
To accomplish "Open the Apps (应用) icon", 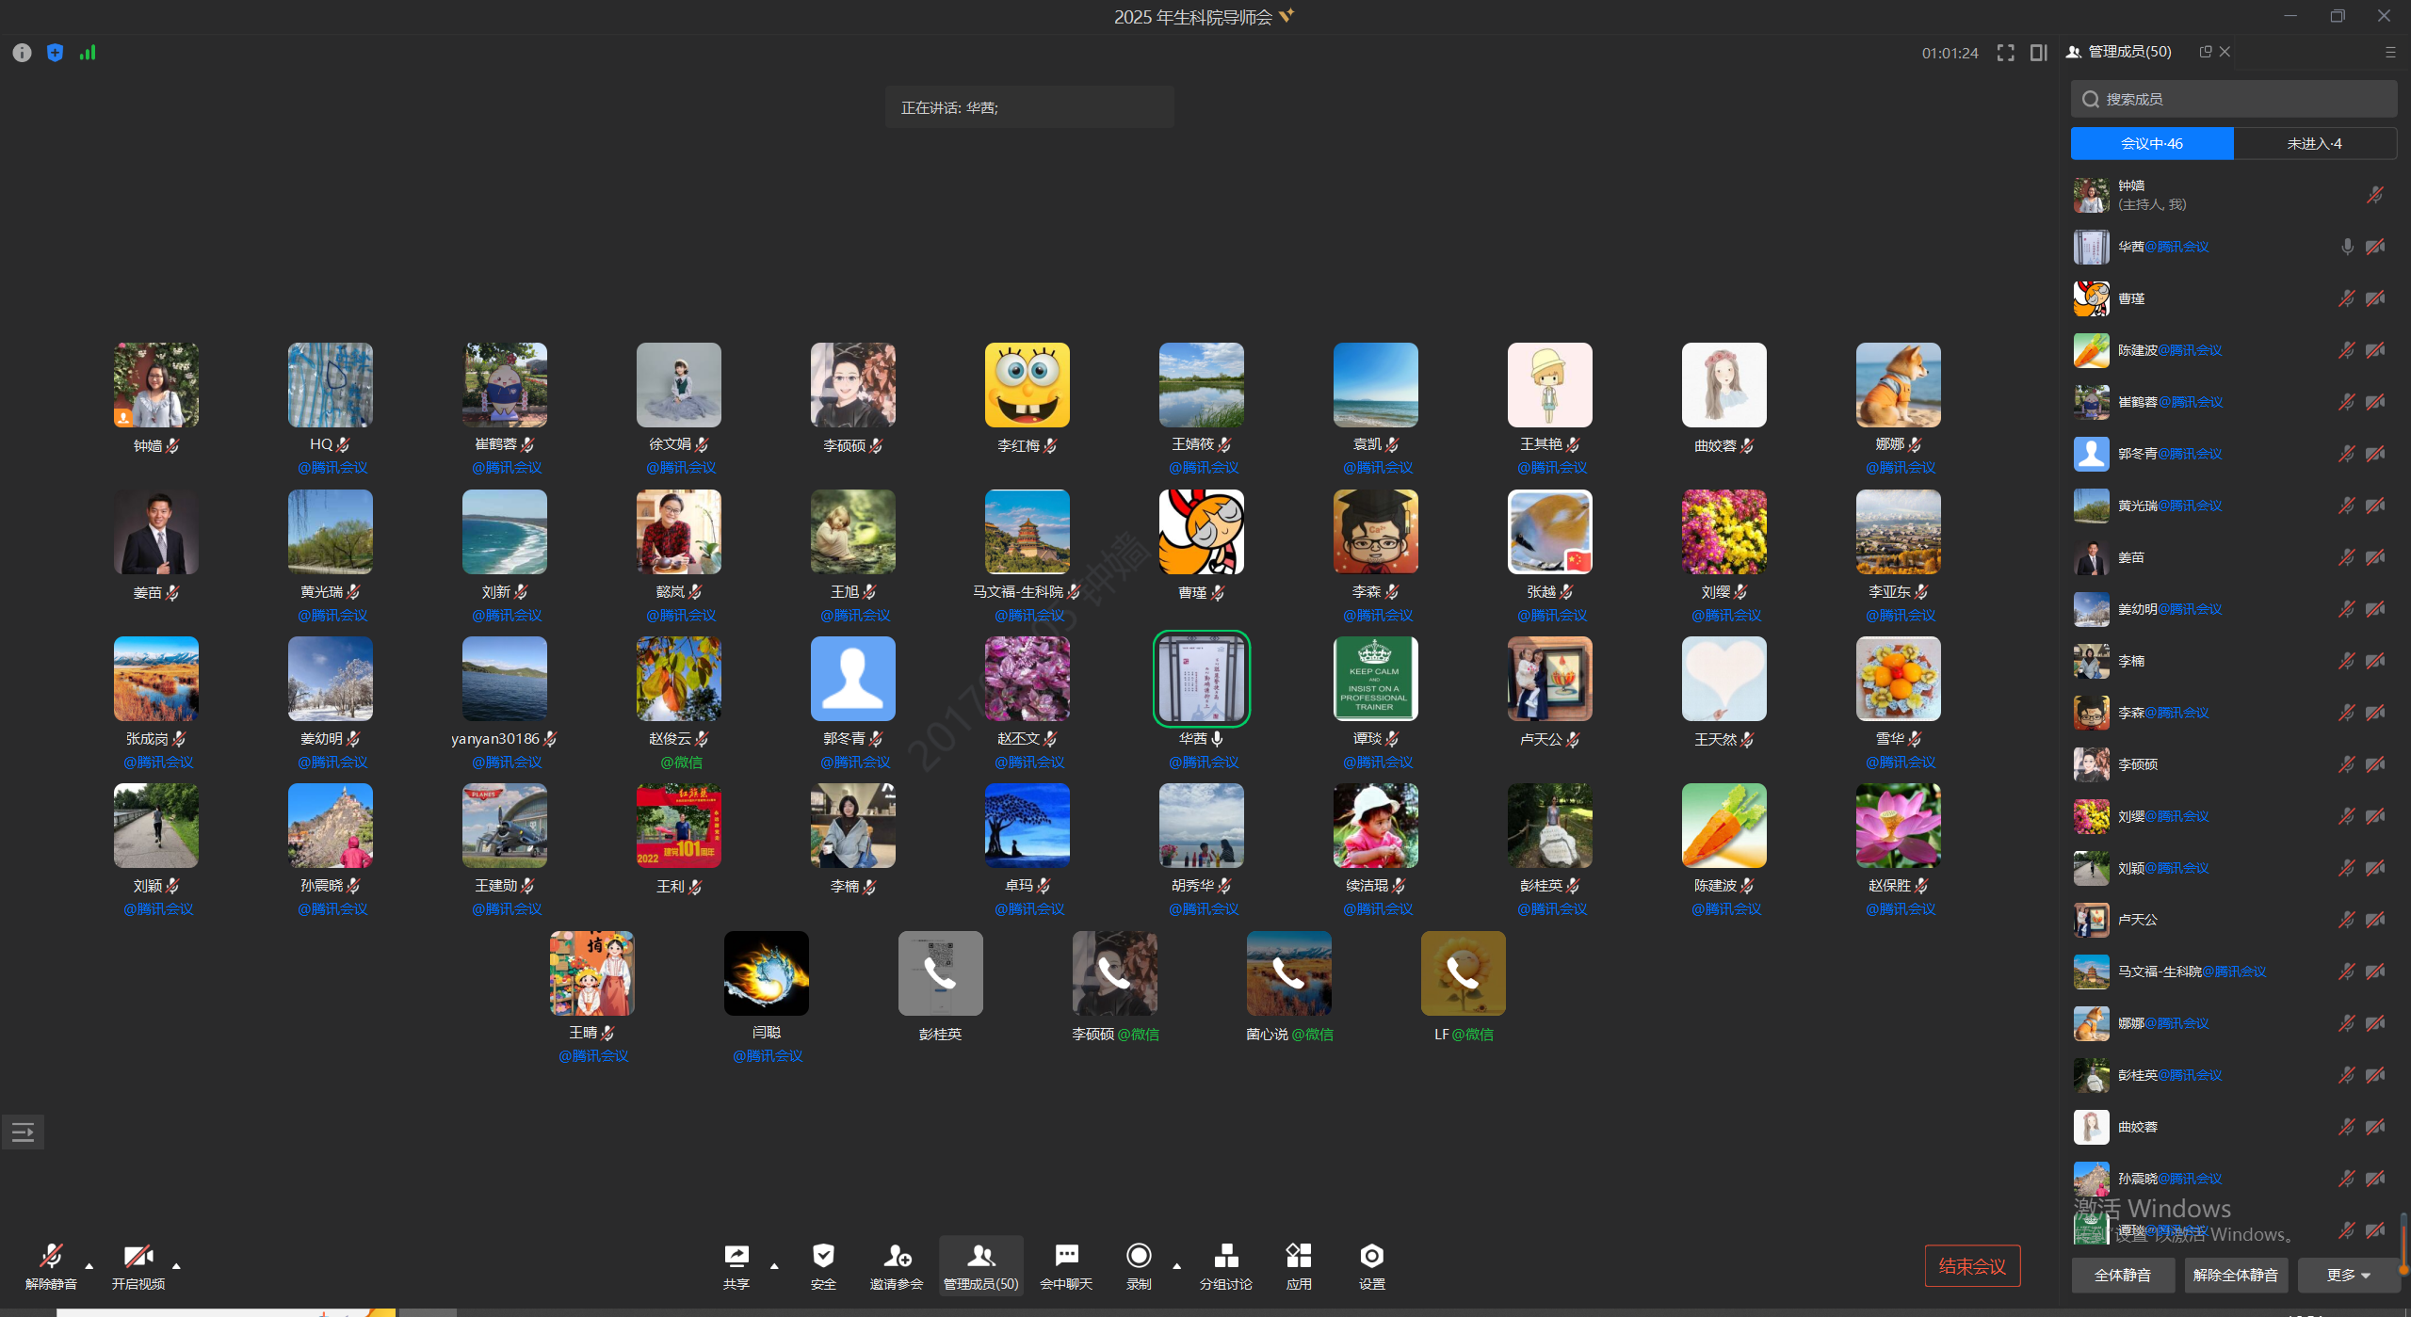I will [x=1299, y=1257].
